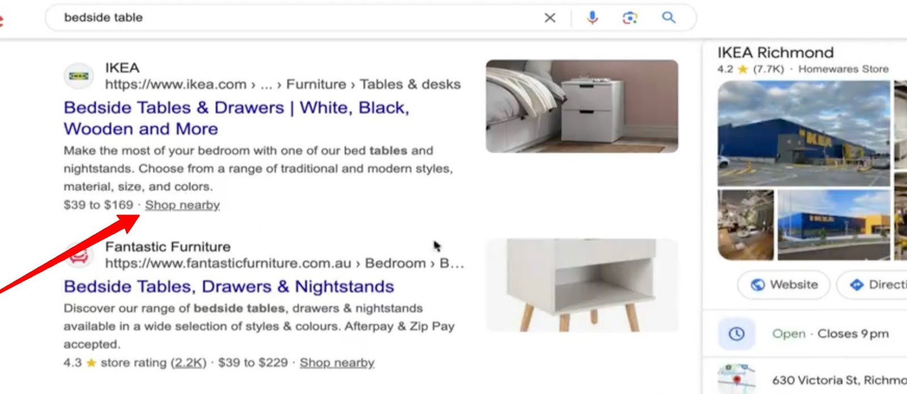Click Shop nearby under IKEA result
The image size is (907, 394).
182,205
